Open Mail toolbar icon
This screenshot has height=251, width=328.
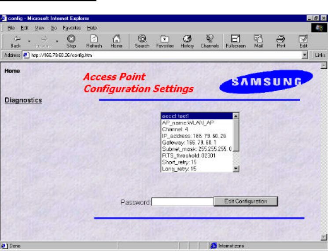pyautogui.click(x=258, y=39)
